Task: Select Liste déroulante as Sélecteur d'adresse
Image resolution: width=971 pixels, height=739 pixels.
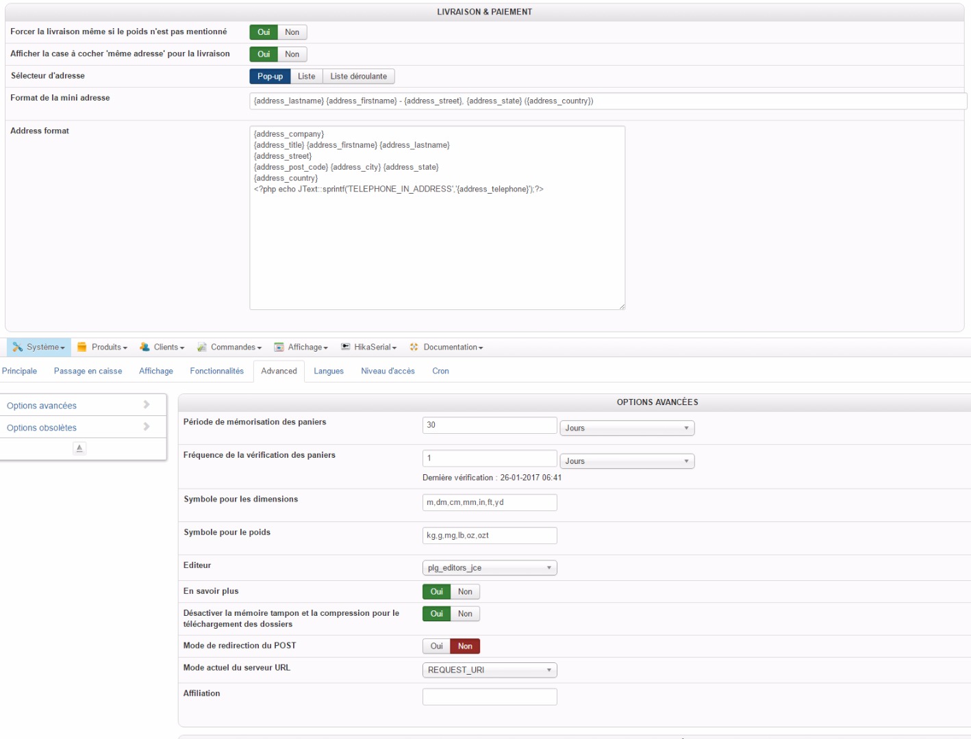Action: (x=359, y=76)
